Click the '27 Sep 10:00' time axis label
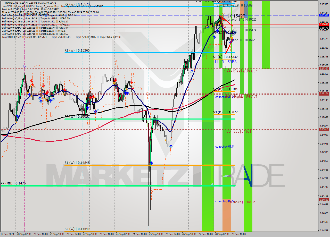The height and width of the screenshot is (237, 330). [206, 234]
